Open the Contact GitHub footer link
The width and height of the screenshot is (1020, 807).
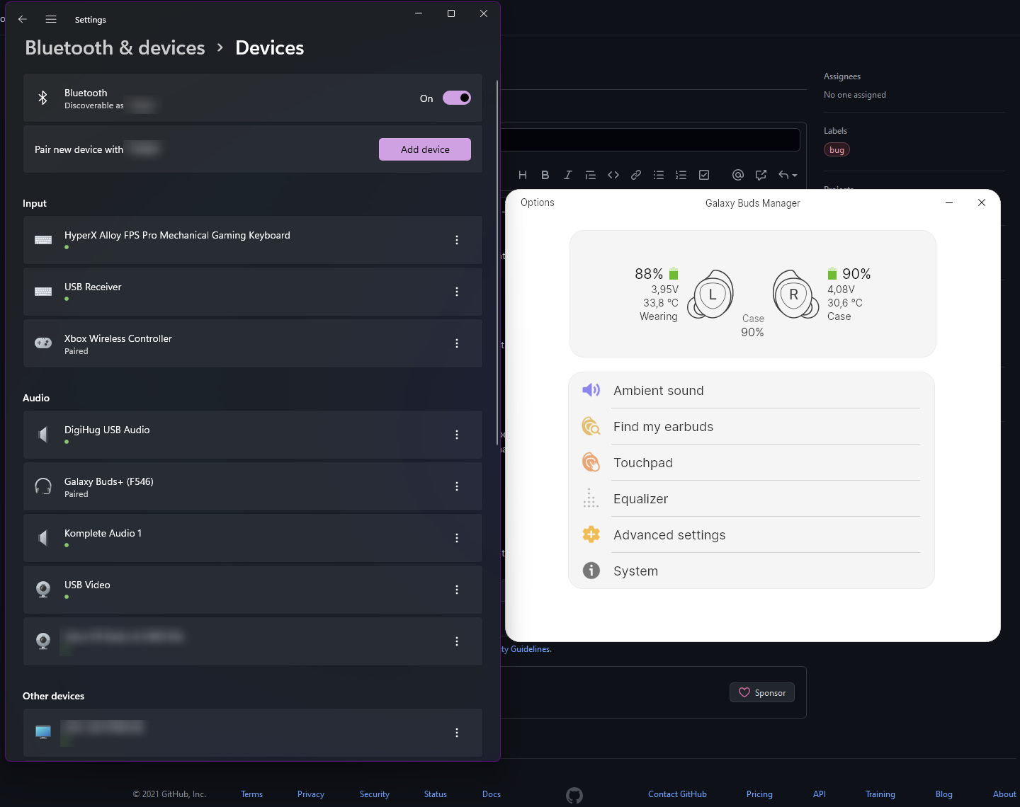[x=677, y=794]
